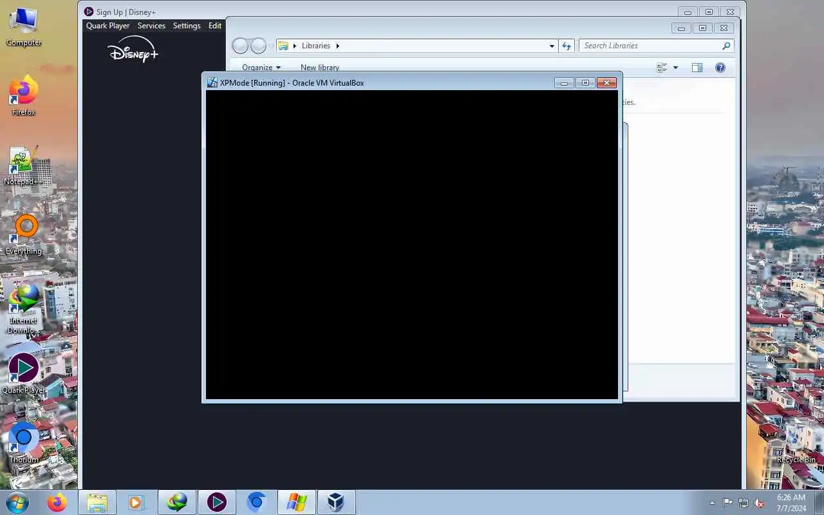Open Action Center flag in system tray
Screen dimensions: 824x515
click(727, 503)
